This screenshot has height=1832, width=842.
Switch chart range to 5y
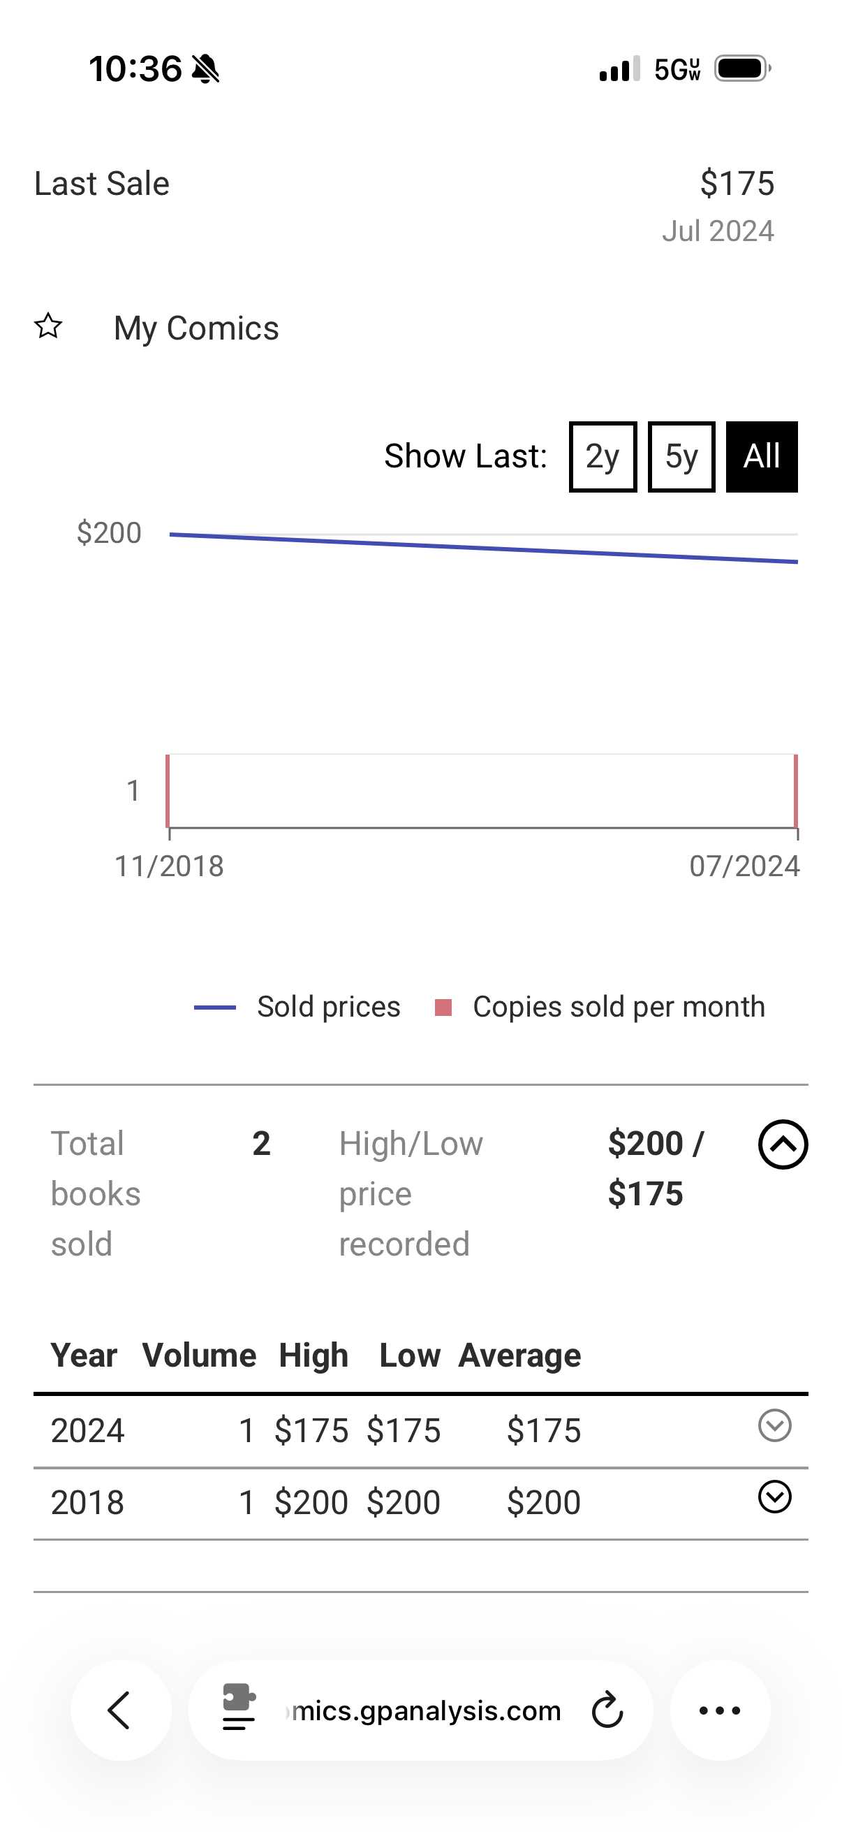point(681,456)
